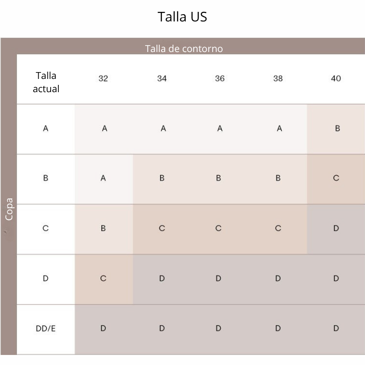Select the "Talla actual" header cell
Viewport: 365px width, 365px height.
pos(46,82)
